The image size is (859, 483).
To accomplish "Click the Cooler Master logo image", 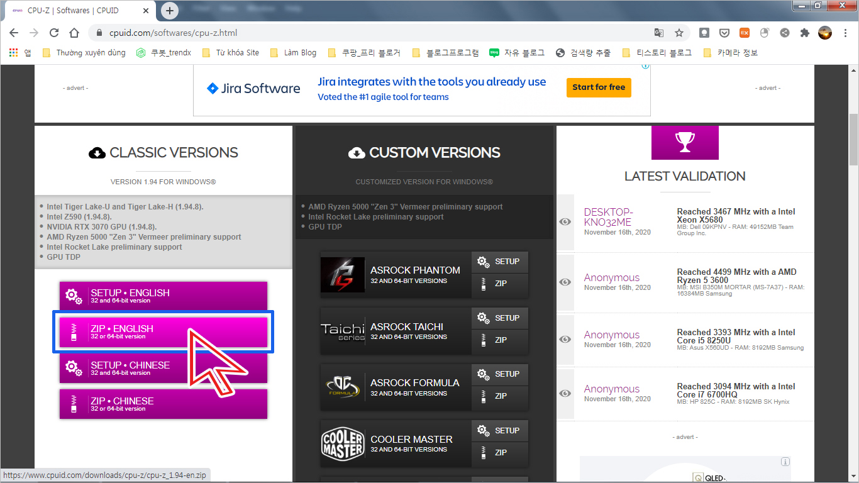I will tap(343, 443).
